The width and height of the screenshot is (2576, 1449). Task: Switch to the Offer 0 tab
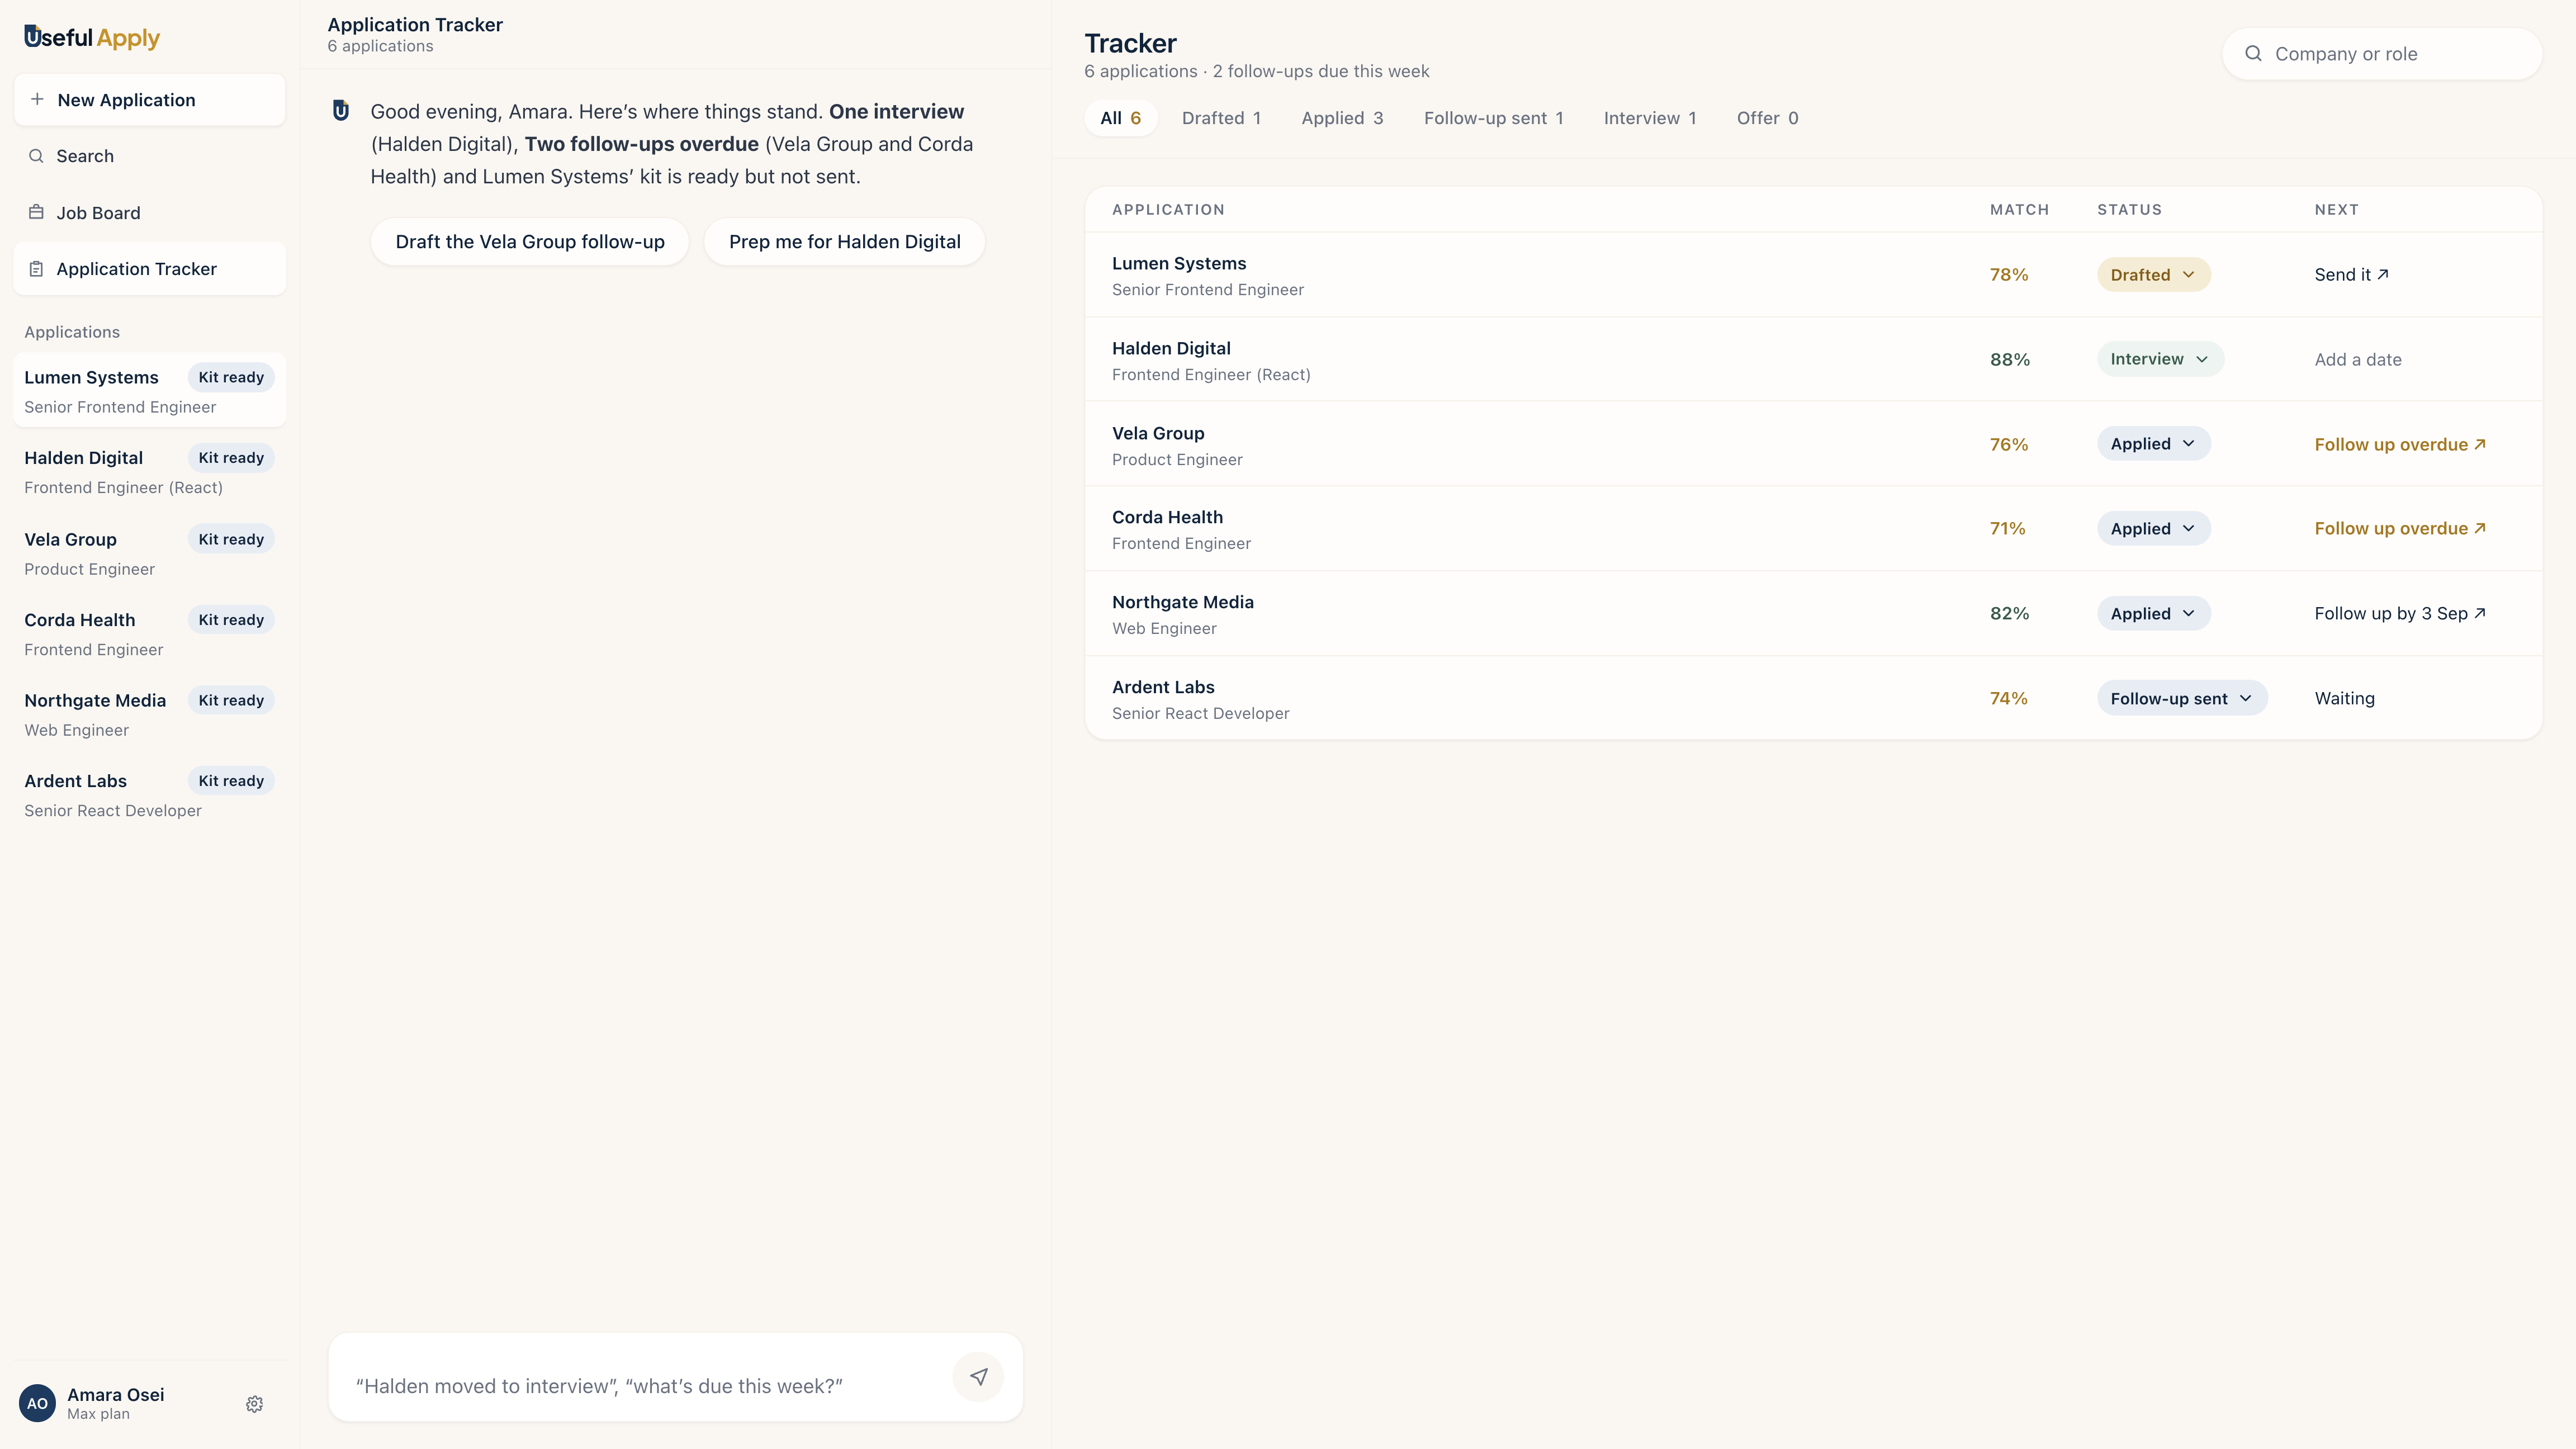(1767, 118)
